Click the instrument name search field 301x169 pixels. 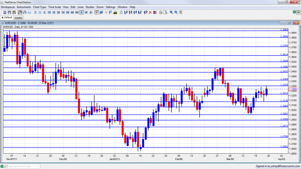tap(24, 166)
